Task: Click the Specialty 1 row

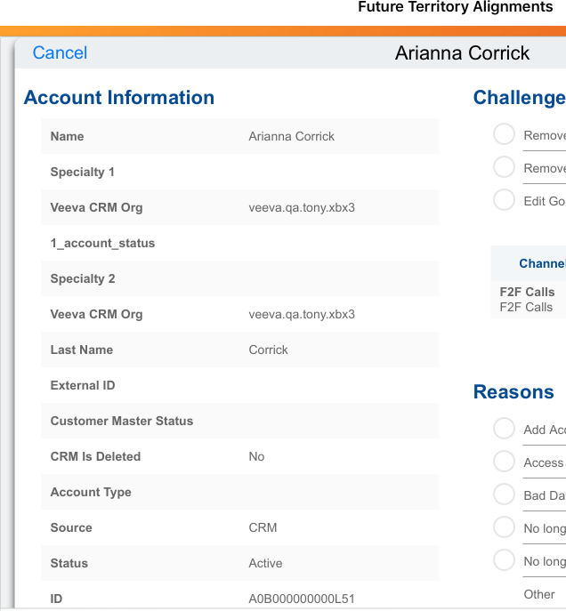Action: tap(239, 172)
